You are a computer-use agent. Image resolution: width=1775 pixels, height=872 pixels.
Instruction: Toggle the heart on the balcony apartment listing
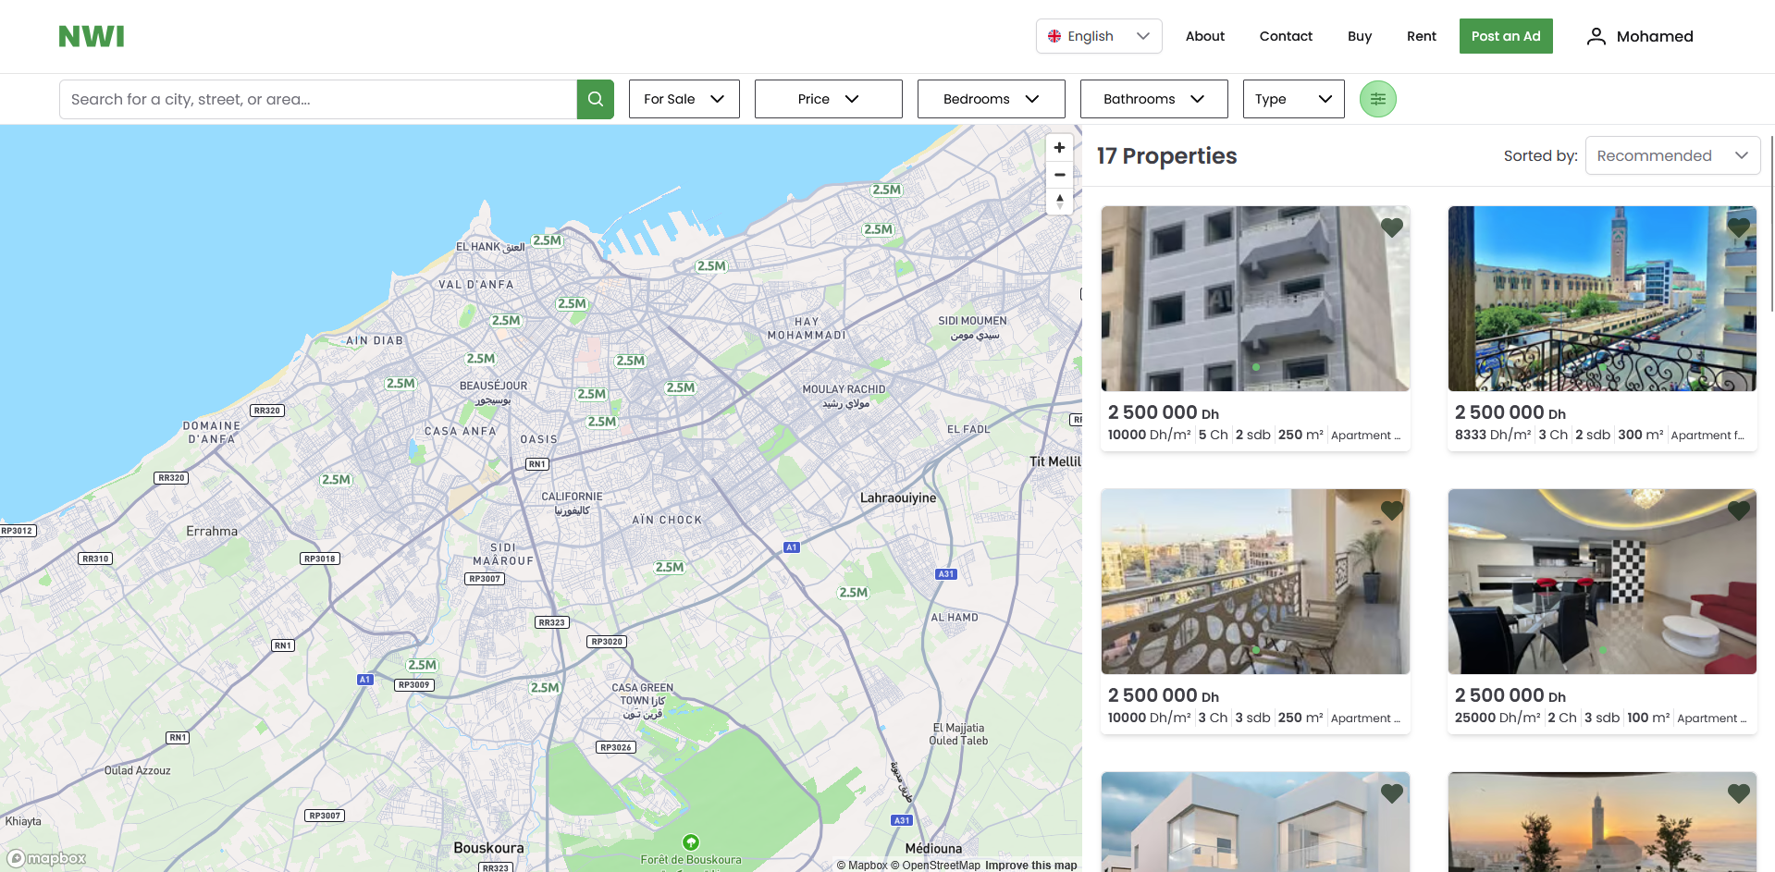pos(1391,510)
